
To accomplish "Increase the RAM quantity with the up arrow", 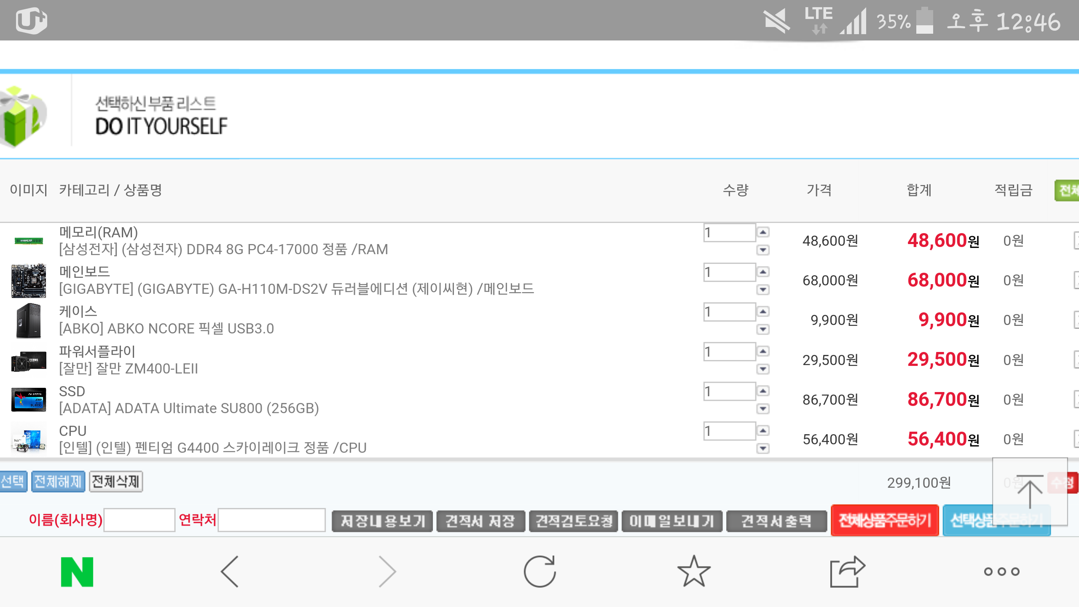I will (x=763, y=232).
